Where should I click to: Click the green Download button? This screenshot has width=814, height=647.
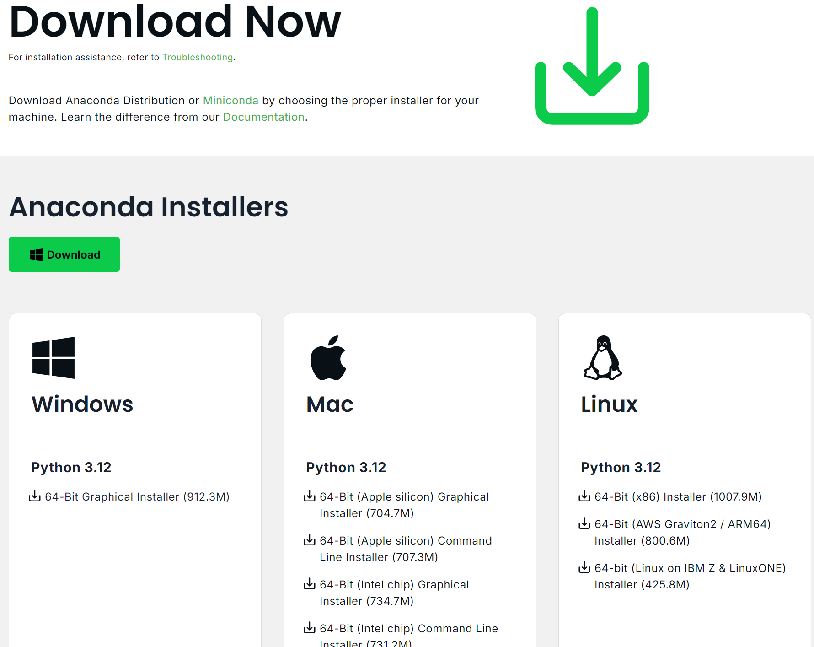pyautogui.click(x=64, y=254)
